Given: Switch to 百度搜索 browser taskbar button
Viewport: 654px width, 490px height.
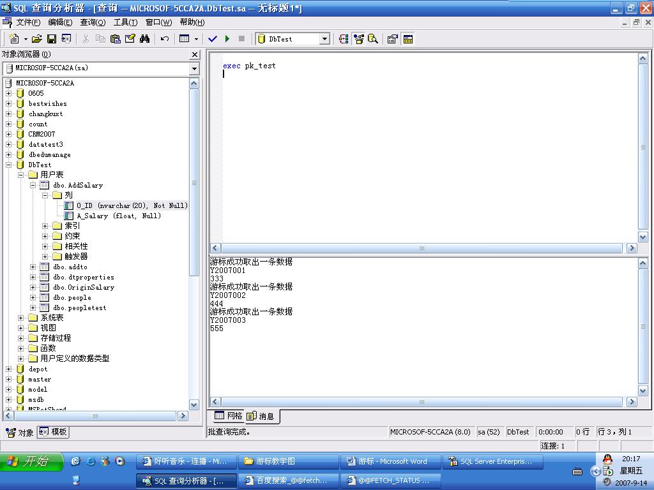Looking at the screenshot, I should pos(288,480).
